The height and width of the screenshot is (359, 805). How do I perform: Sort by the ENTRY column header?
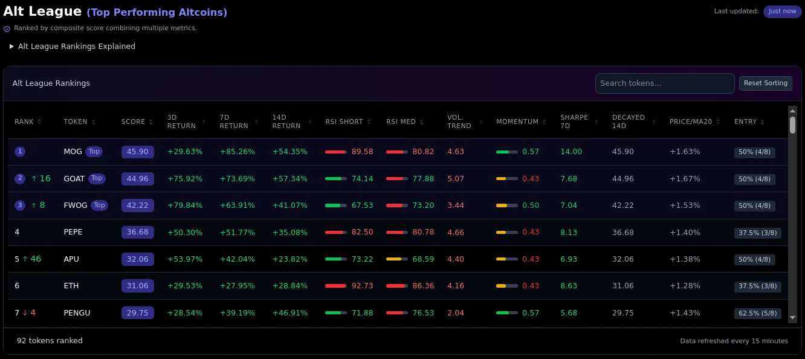click(749, 122)
